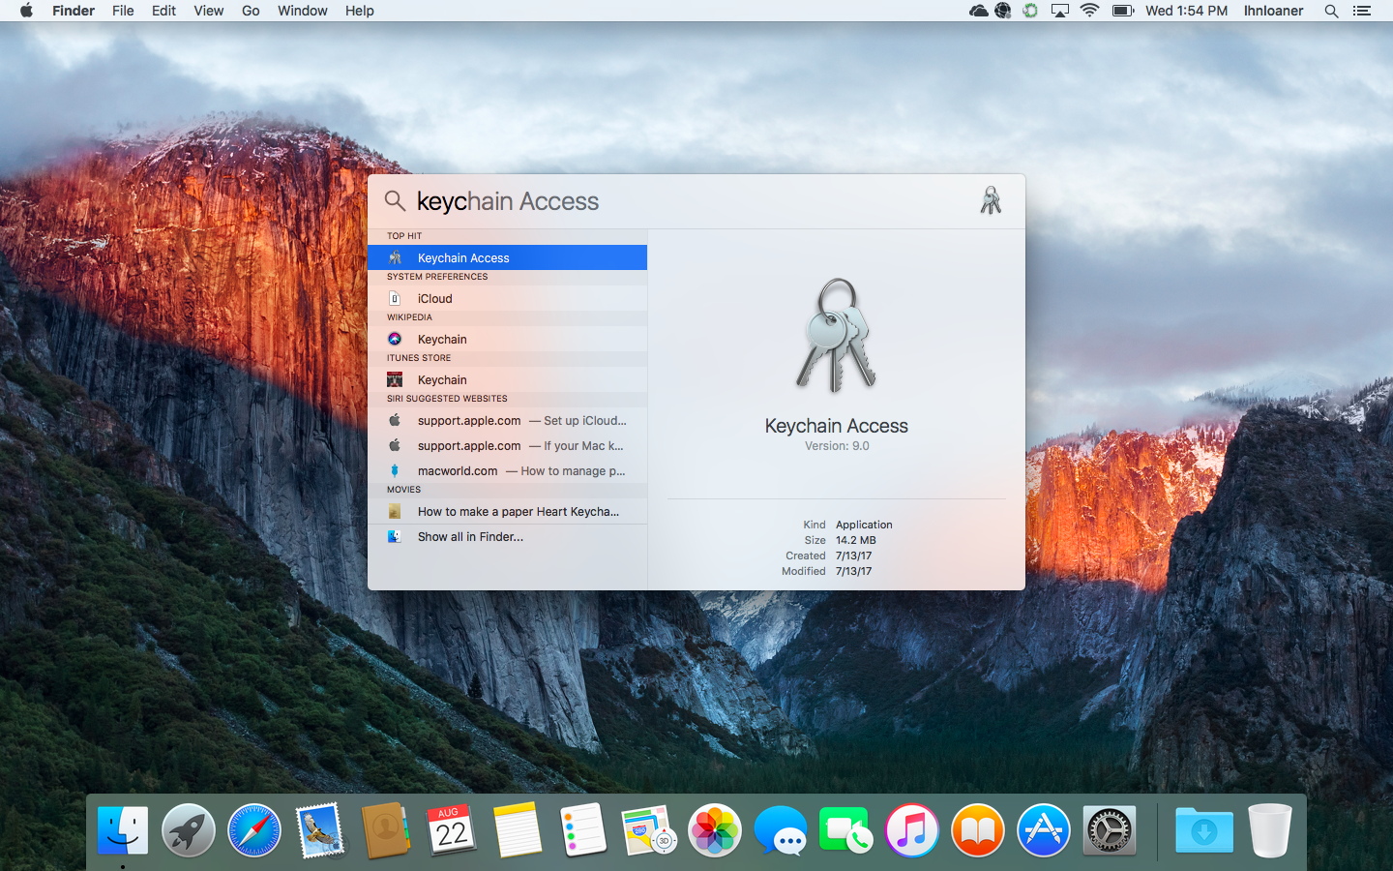Open Messages from the Dock

click(781, 830)
